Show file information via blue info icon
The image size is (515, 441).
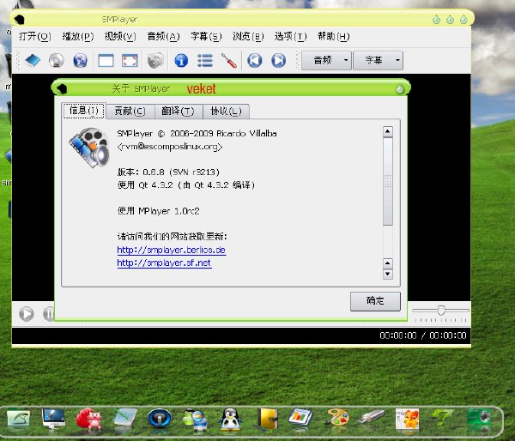(x=181, y=60)
